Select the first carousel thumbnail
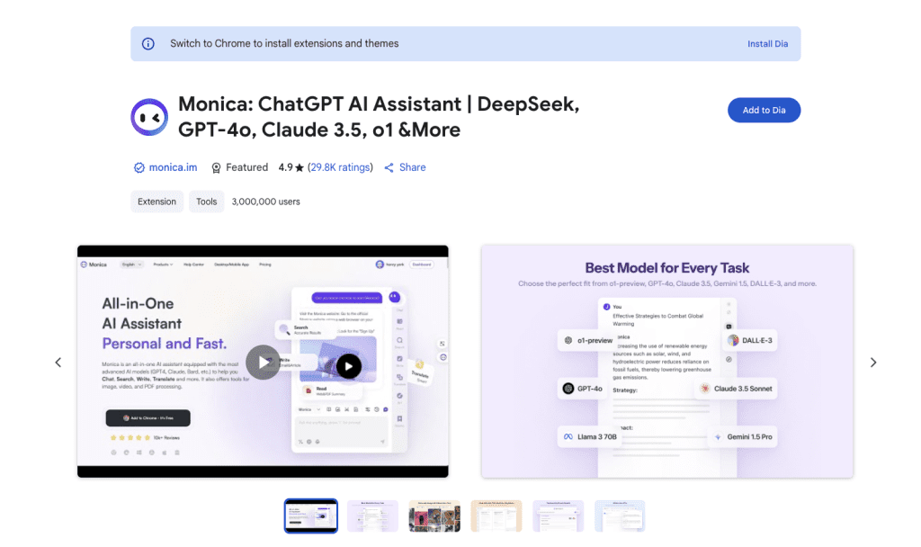 310,516
